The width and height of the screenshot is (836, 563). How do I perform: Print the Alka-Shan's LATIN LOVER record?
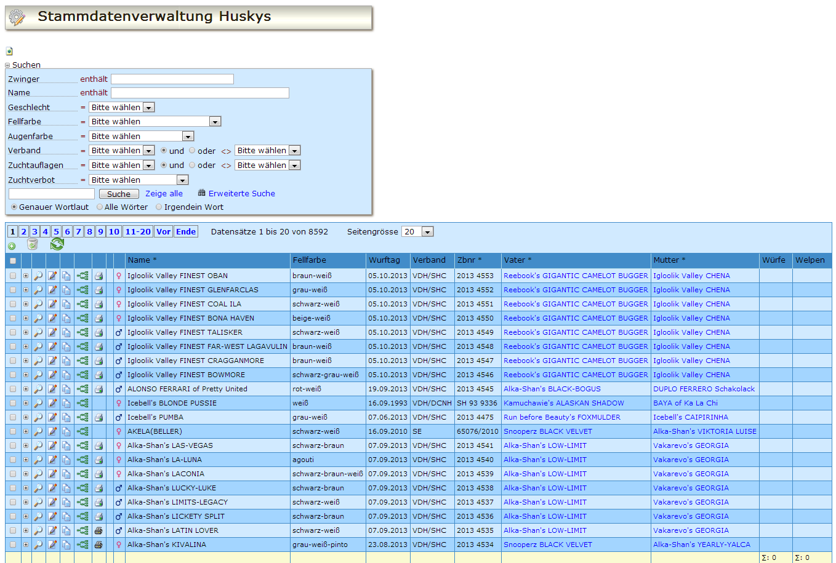coord(98,530)
